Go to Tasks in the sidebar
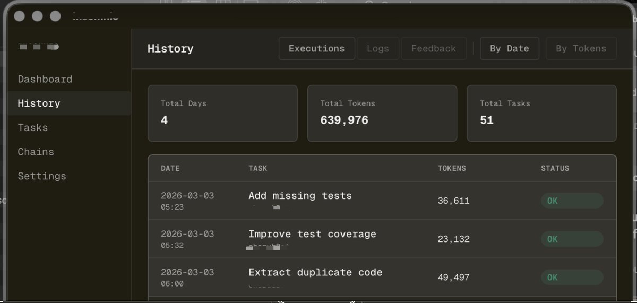637x303 pixels. pos(33,128)
